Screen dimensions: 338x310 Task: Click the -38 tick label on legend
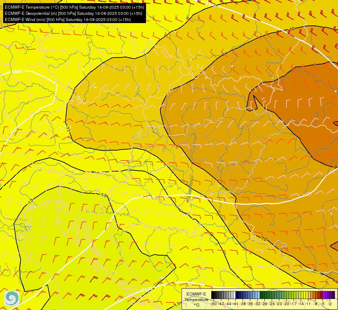[243, 304]
